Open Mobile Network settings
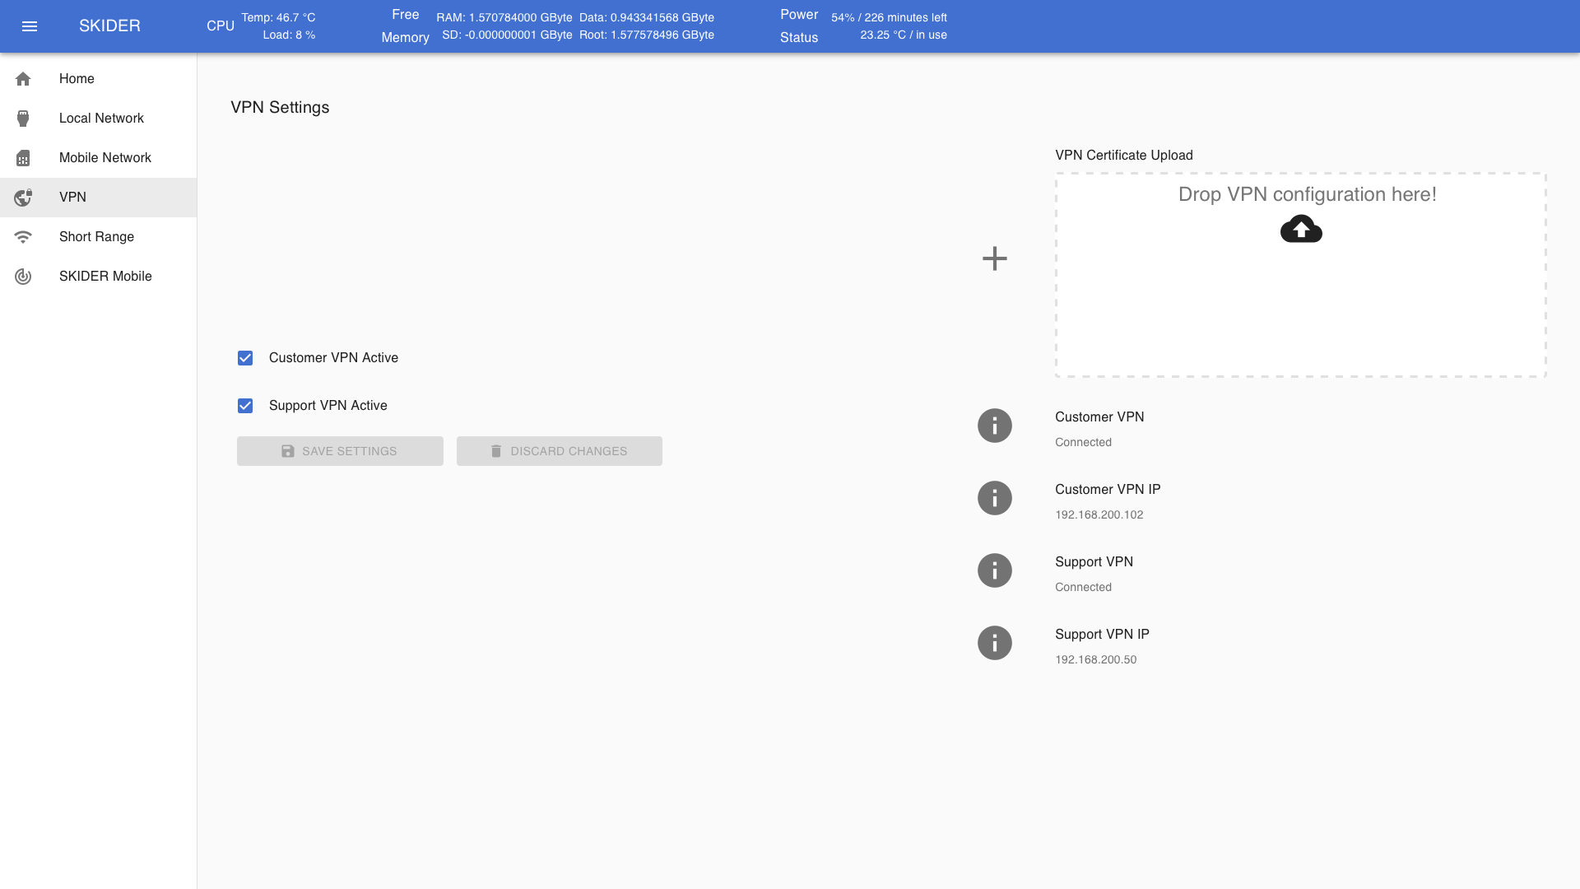This screenshot has height=889, width=1580. point(99,158)
